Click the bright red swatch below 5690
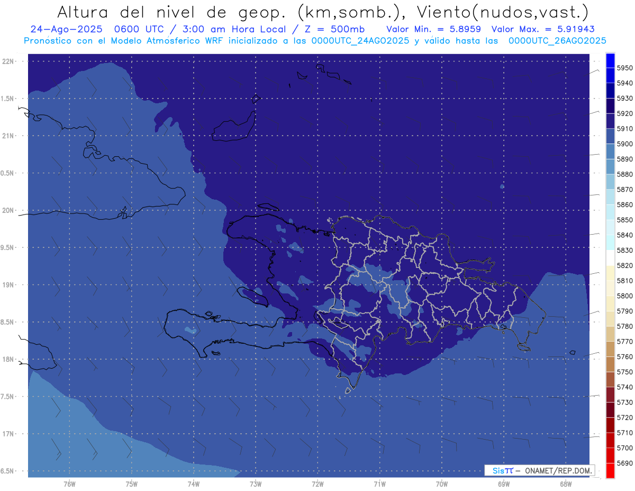Viewport: 635px width, 491px height. tap(610, 470)
